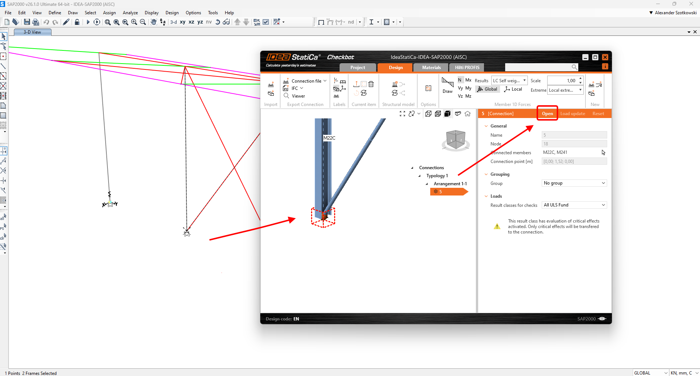Switch to the Project tab in Checkbot

[x=358, y=68]
